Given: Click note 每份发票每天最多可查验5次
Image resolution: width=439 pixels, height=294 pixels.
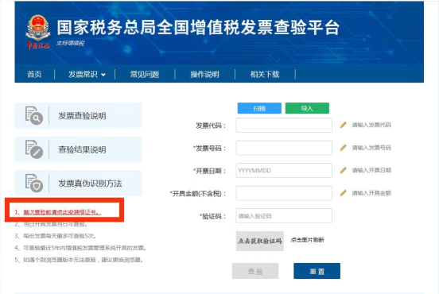Looking at the screenshot, I should pos(56,236).
